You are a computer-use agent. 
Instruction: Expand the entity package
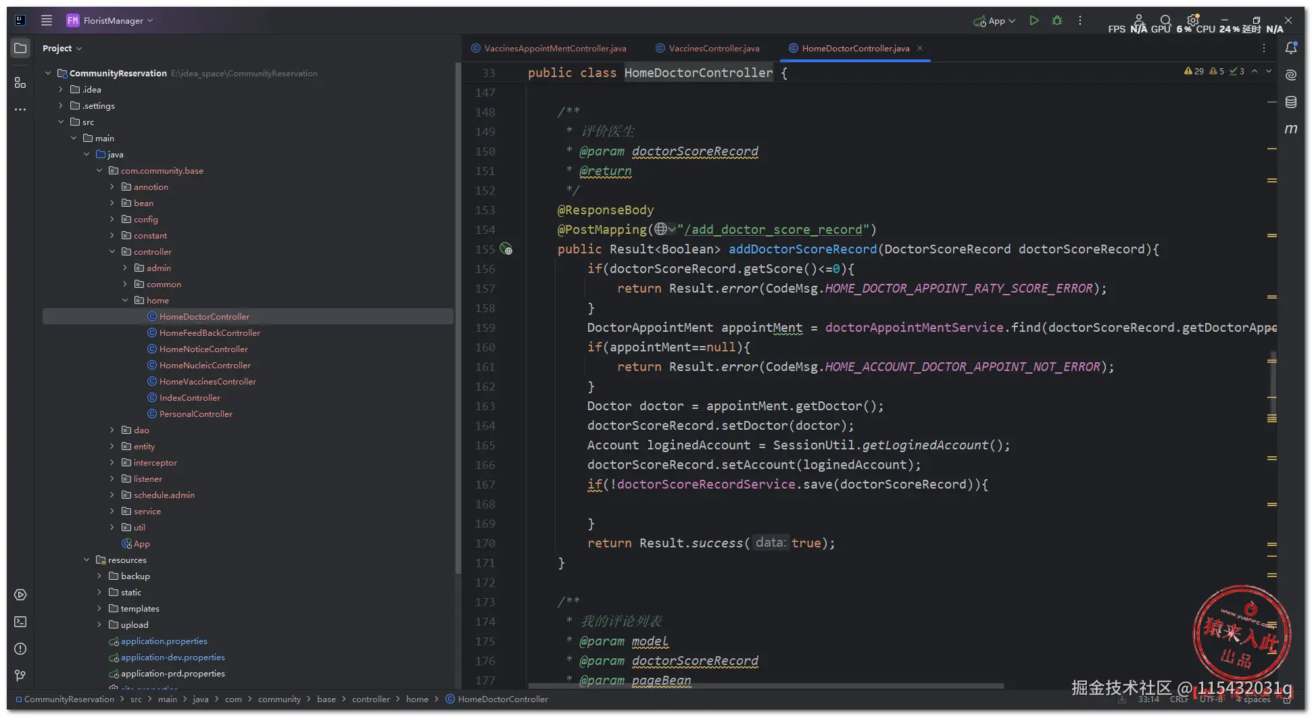point(112,446)
